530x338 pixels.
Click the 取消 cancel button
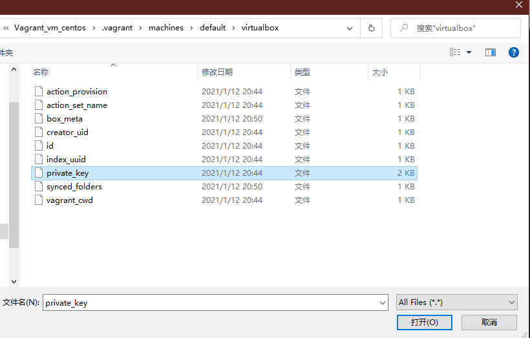489,322
